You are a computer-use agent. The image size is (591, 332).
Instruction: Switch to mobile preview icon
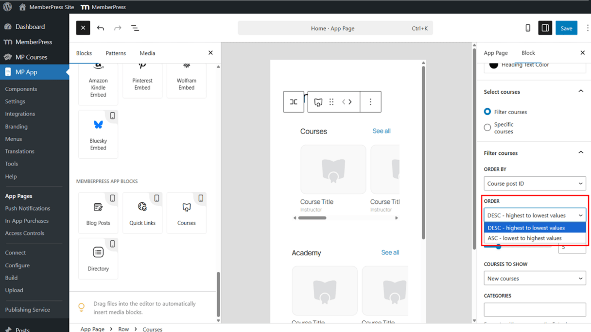528,28
